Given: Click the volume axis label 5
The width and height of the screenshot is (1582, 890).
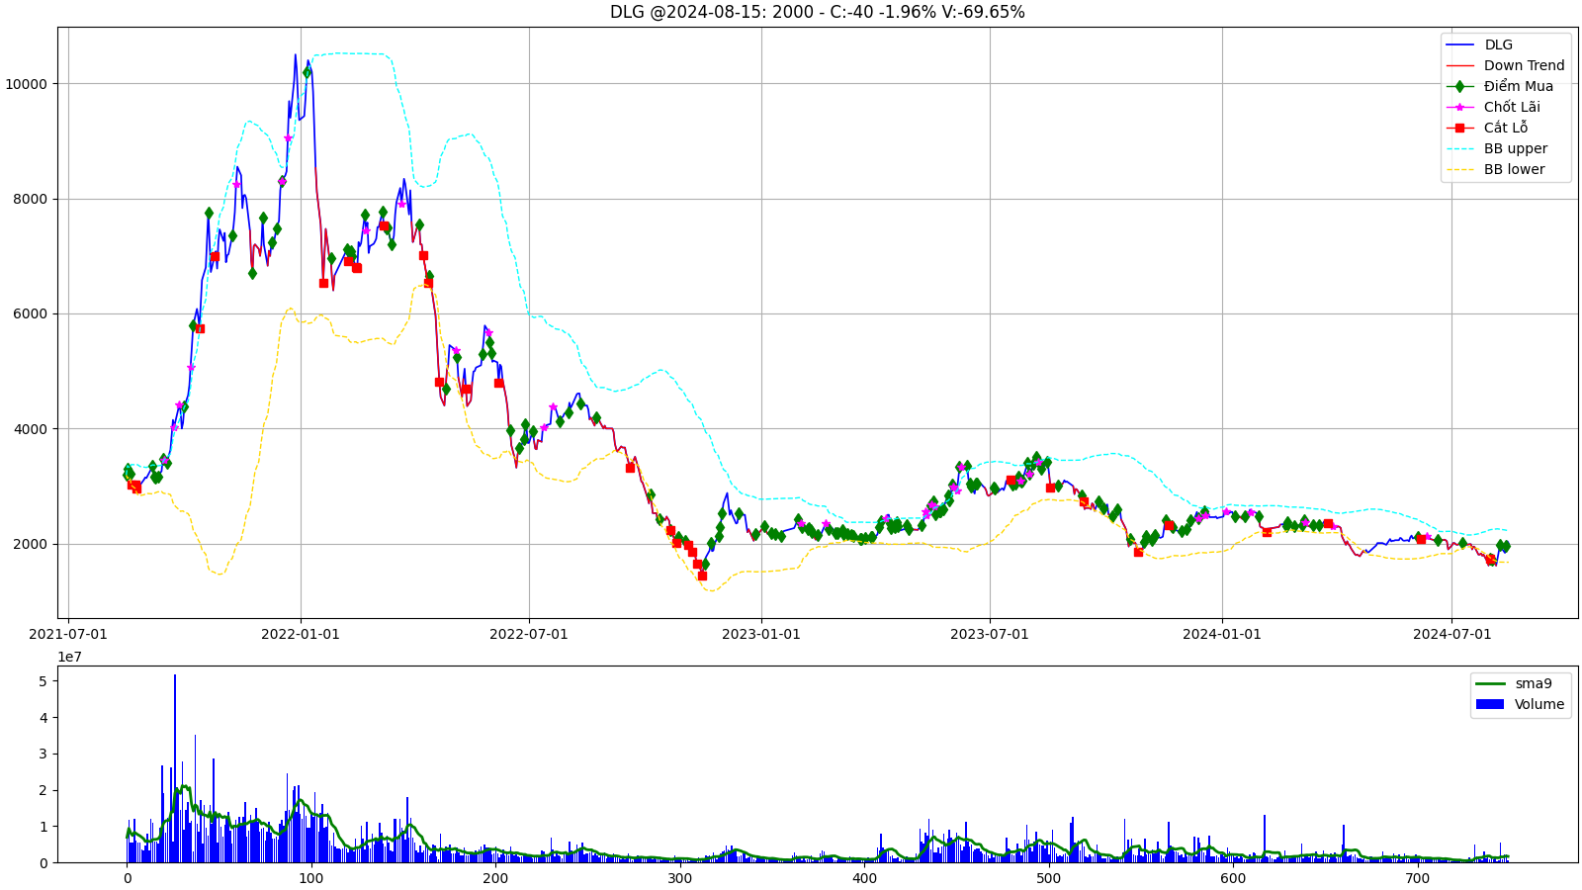Looking at the screenshot, I should (43, 681).
